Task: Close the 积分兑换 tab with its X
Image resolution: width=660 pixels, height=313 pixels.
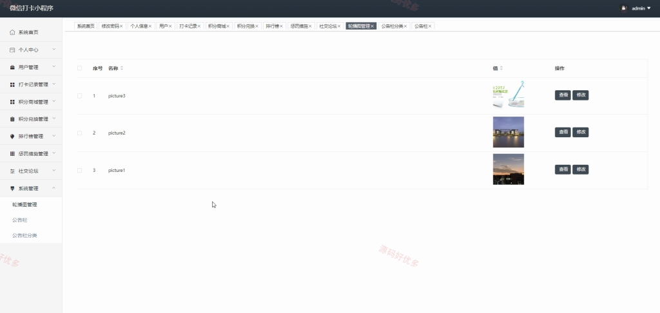Action: tap(257, 26)
